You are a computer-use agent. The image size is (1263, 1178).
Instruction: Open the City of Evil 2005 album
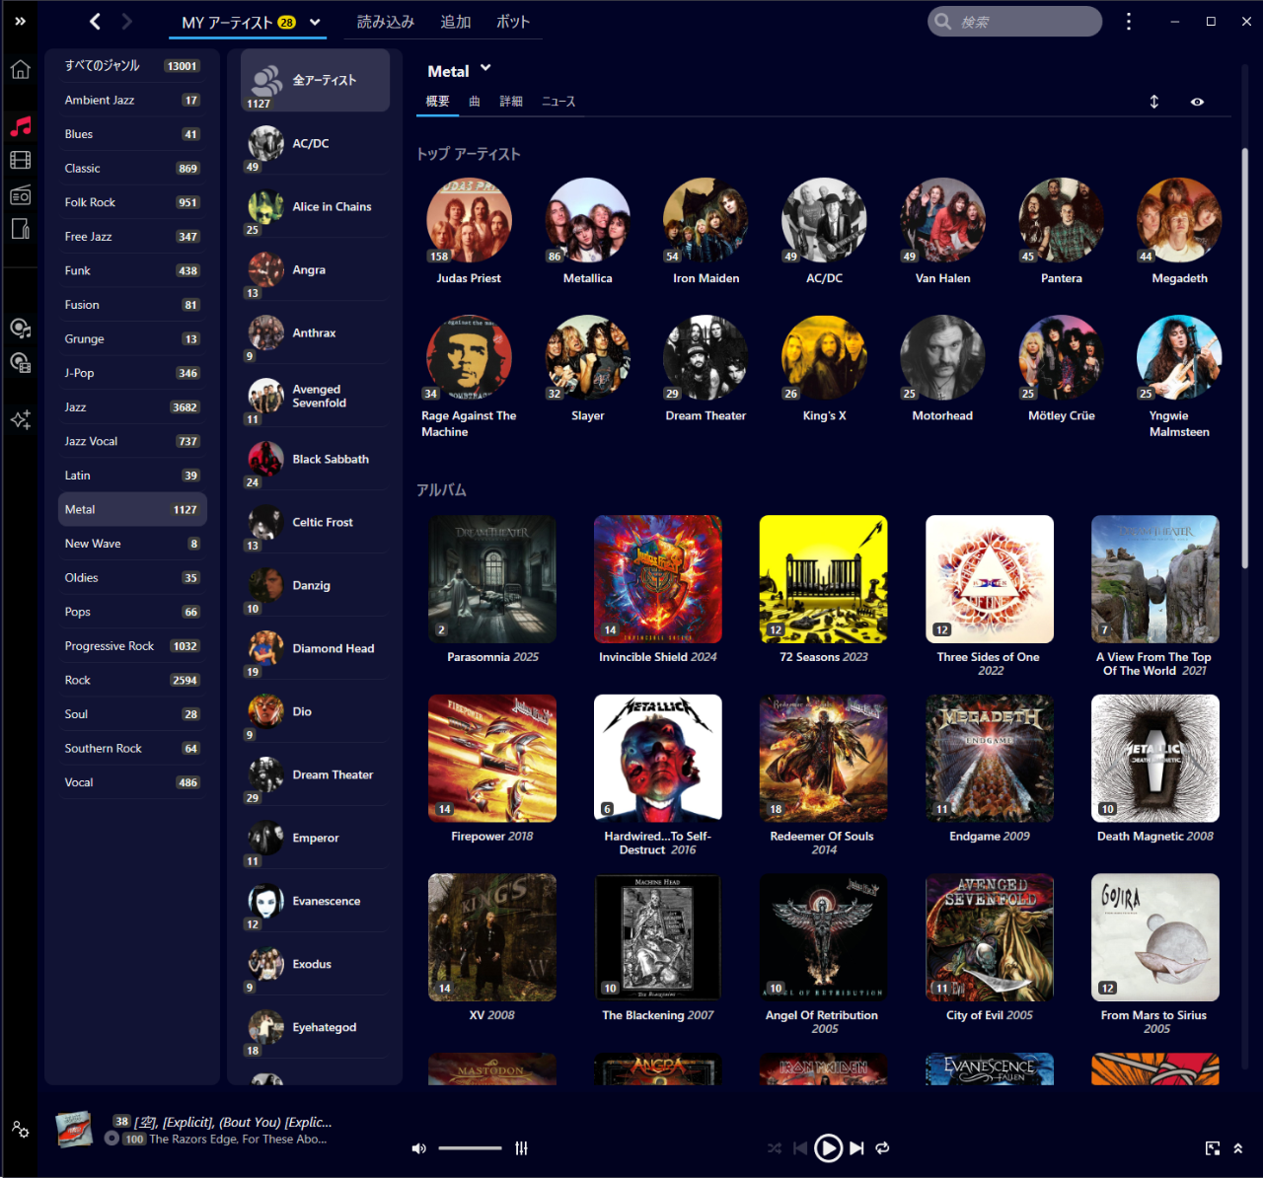pos(990,937)
